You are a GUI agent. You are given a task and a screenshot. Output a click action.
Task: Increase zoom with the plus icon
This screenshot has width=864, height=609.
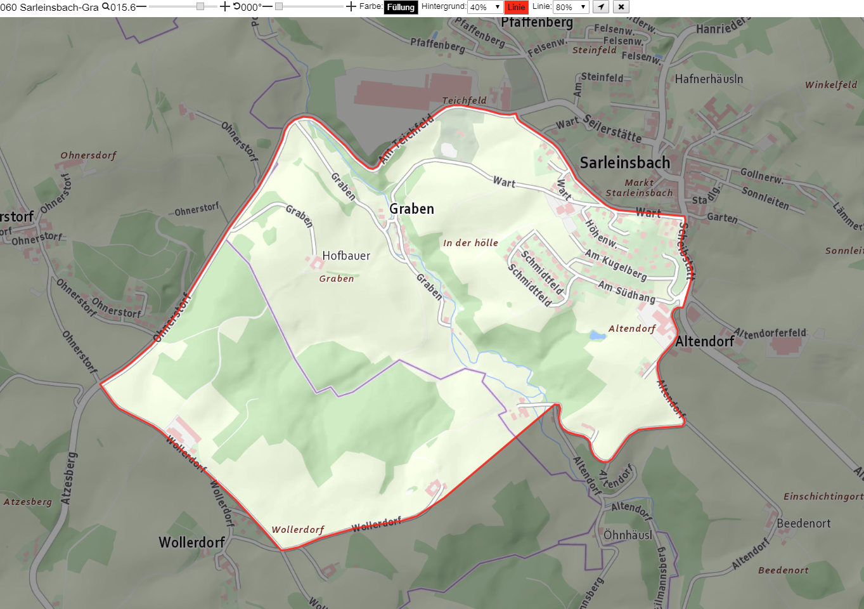coord(225,7)
